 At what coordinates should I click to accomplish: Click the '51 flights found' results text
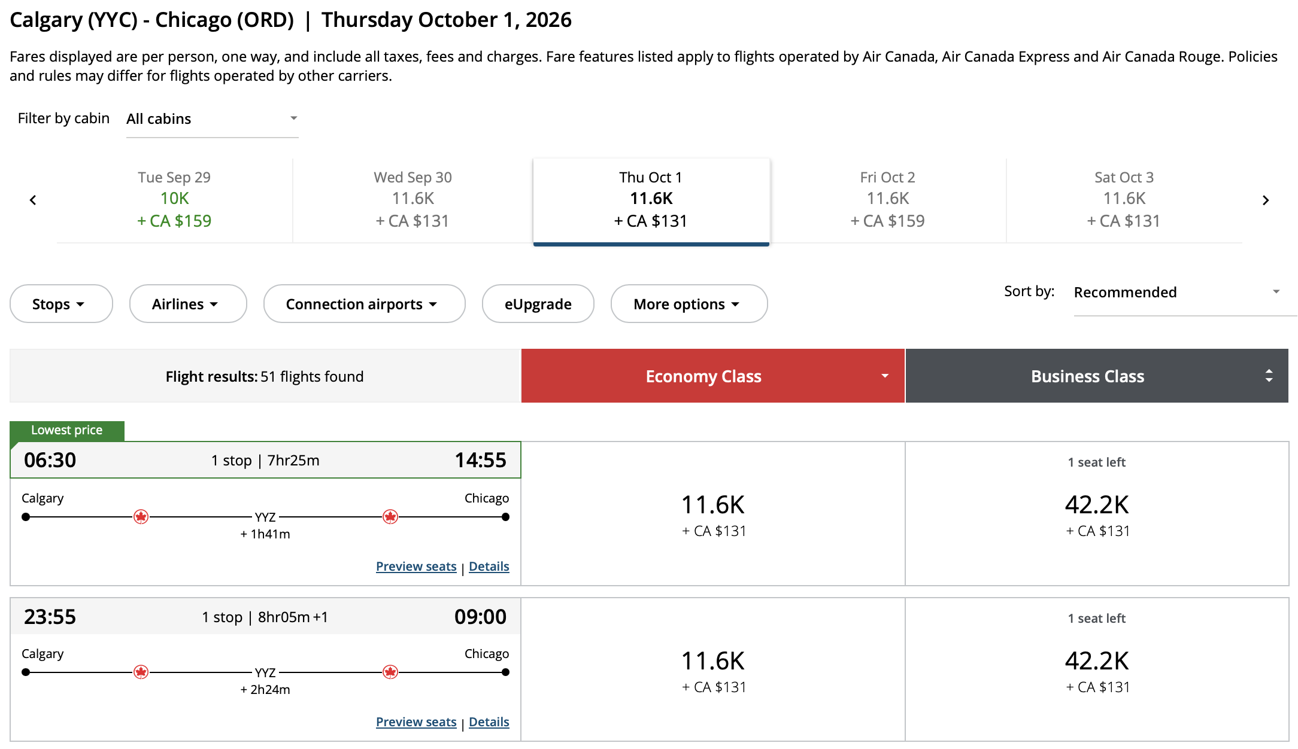coord(312,376)
